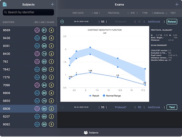
Task: Toggle the Result legend series
Action: click(94, 96)
